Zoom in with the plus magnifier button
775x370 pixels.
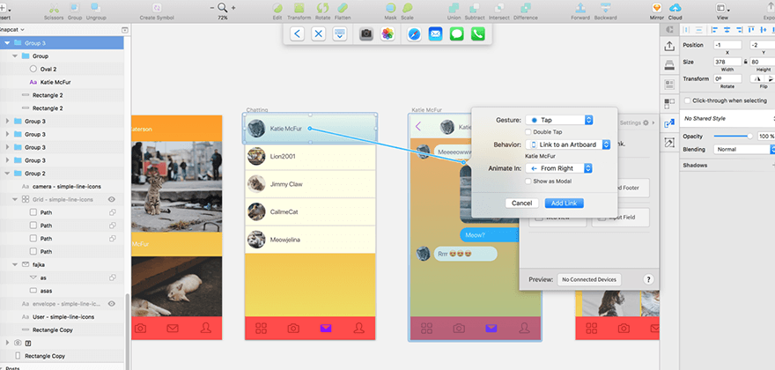[233, 8]
